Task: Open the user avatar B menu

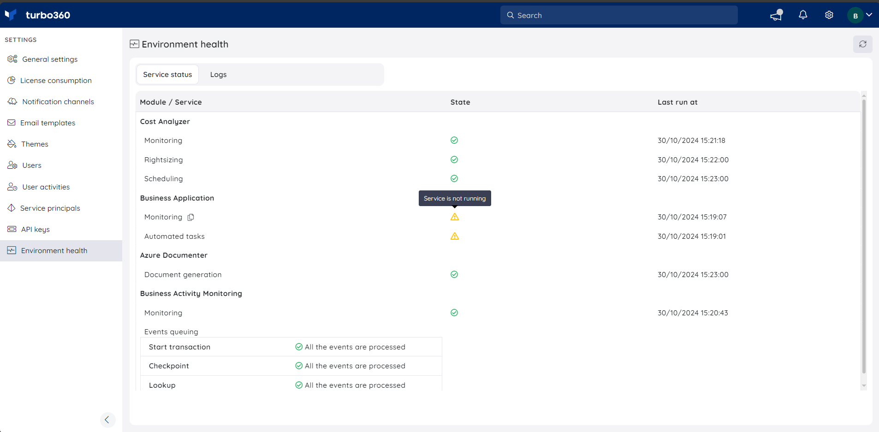Action: pyautogui.click(x=860, y=15)
